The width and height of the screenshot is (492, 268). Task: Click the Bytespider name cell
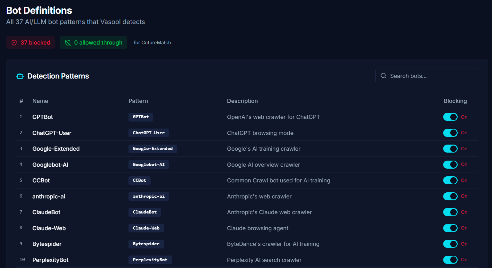[47, 244]
